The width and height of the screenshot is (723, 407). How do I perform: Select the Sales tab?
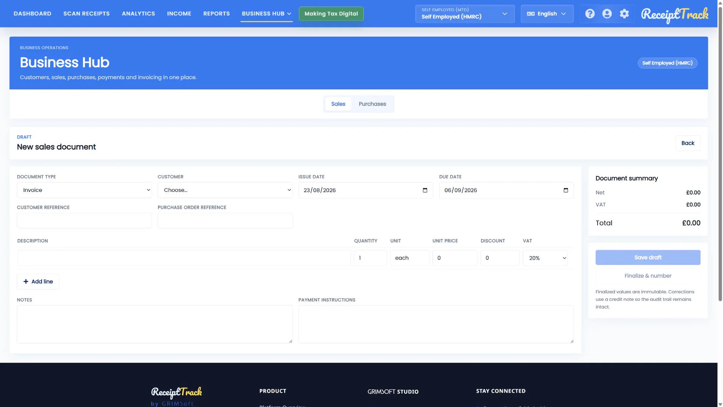click(338, 104)
